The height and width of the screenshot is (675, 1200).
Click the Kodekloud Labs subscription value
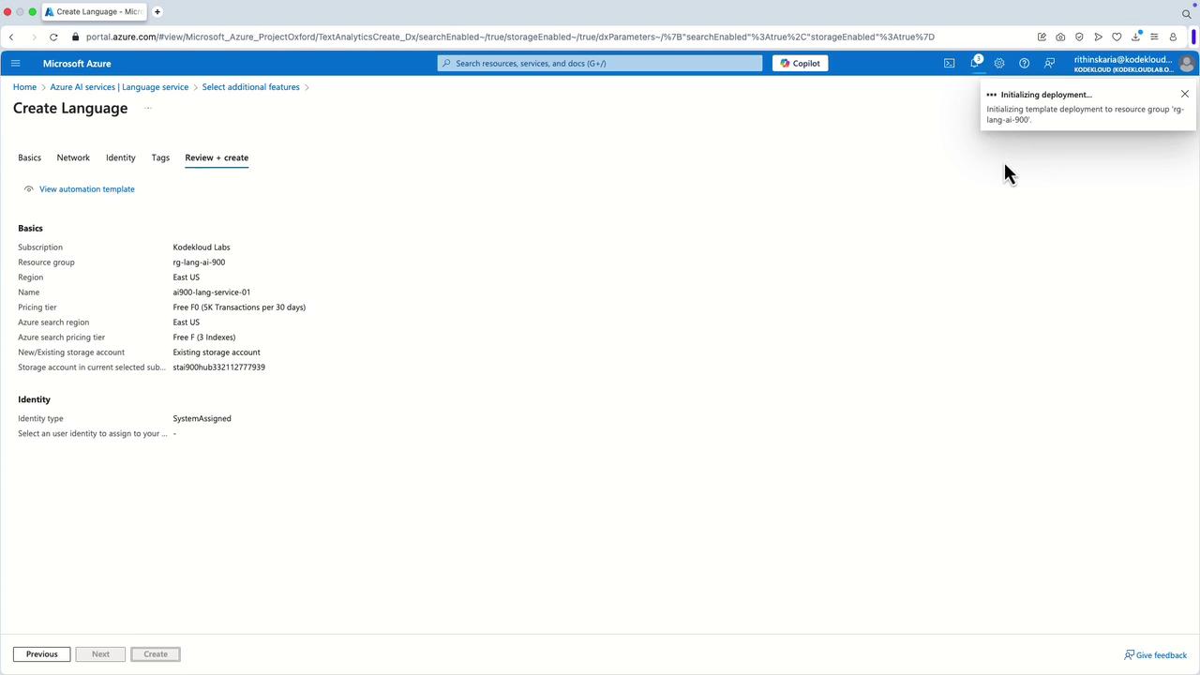click(202, 247)
